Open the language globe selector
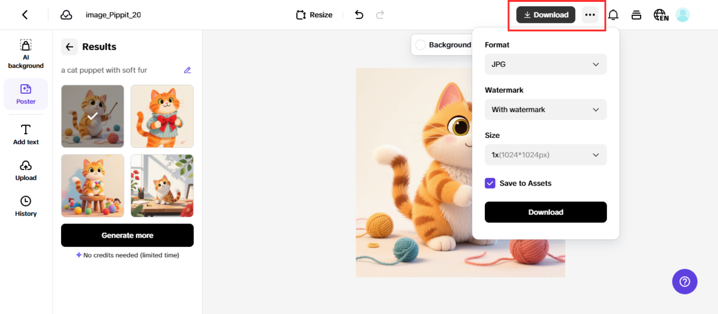The width and height of the screenshot is (718, 314). pos(661,15)
